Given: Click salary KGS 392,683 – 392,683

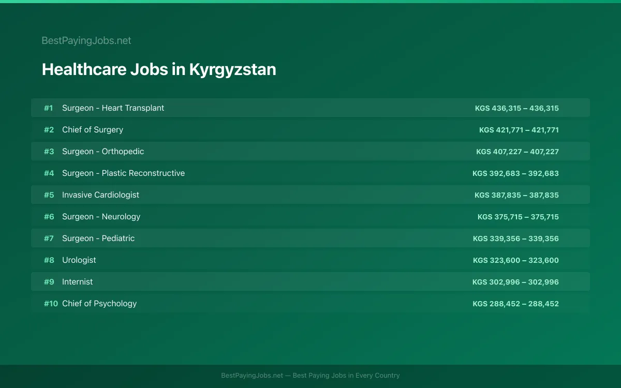Looking at the screenshot, I should click(515, 173).
